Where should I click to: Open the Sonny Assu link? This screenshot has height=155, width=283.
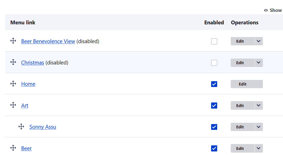[x=43, y=127]
